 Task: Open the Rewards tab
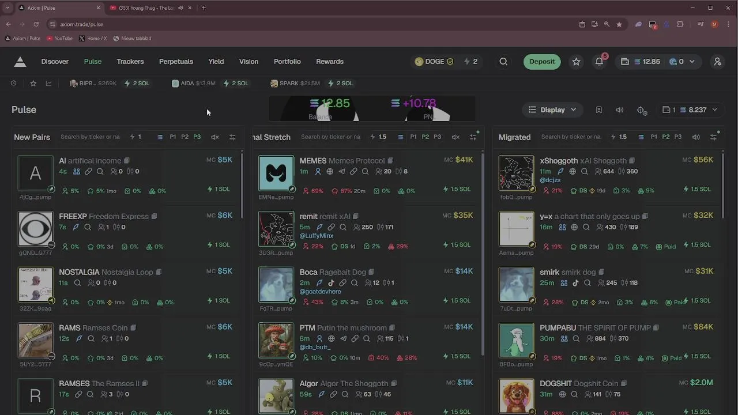coord(330,62)
